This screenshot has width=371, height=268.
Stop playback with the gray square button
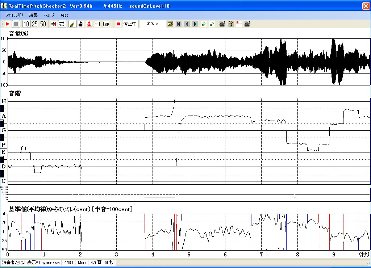point(16,24)
